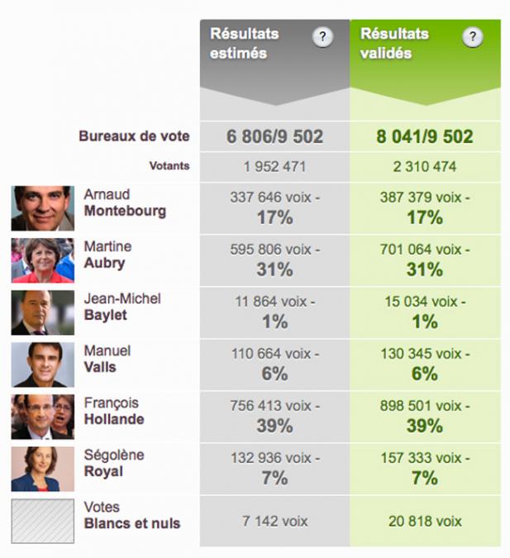Select the Résultats validés column header

point(426,62)
